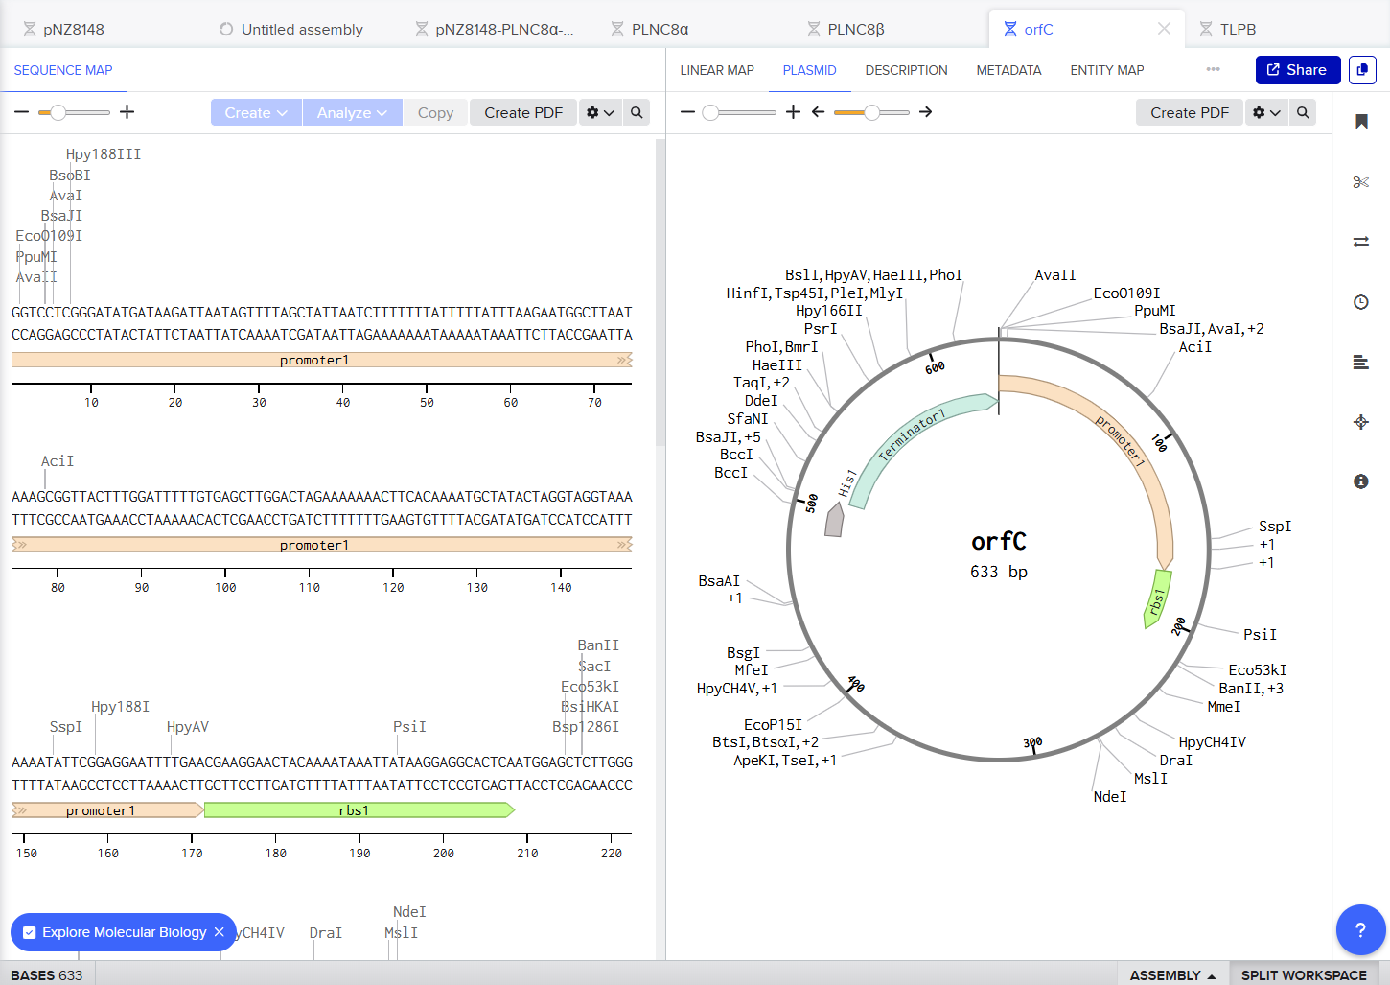Open the Analyze dropdown menu
This screenshot has width=1390, height=985.
[x=352, y=112]
